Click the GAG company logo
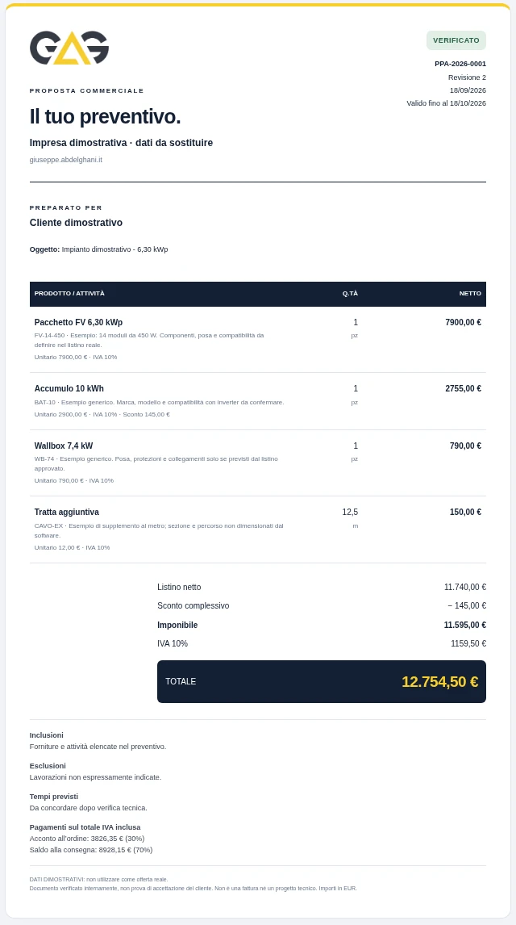516x925 pixels. [x=69, y=48]
